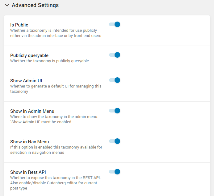Click the description mentioning Gutenberg editor
The image size is (214, 196).
coord(56,183)
